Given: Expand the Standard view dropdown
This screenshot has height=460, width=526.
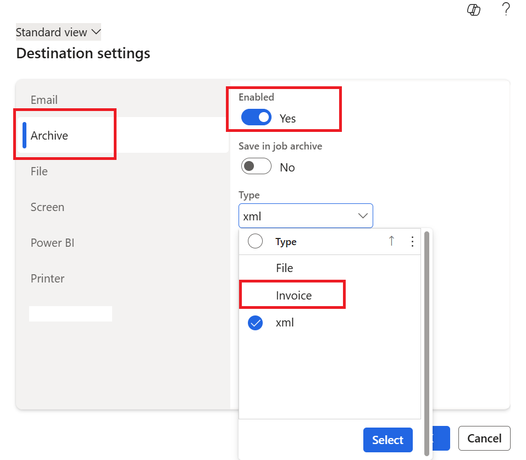Looking at the screenshot, I should click(x=58, y=32).
